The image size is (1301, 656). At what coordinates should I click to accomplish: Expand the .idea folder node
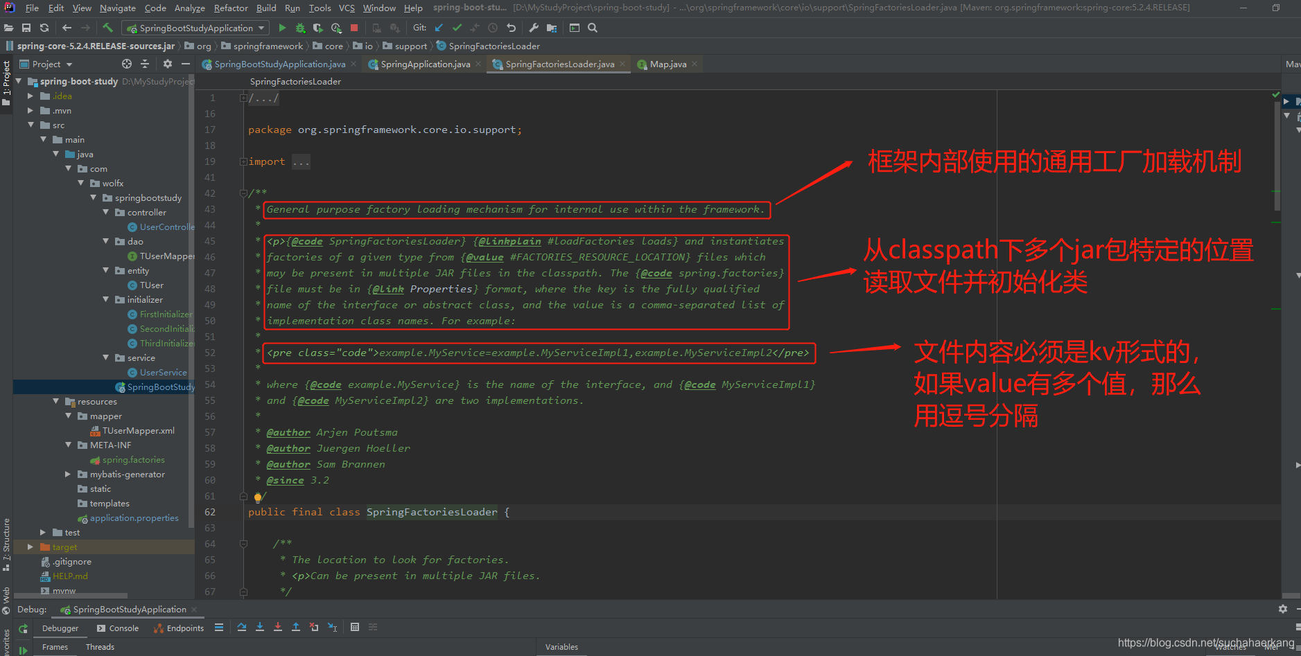pos(30,96)
